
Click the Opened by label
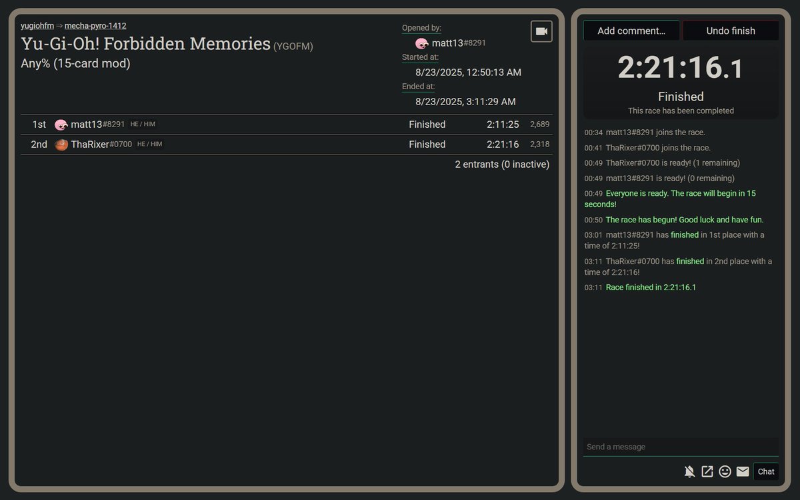click(421, 28)
